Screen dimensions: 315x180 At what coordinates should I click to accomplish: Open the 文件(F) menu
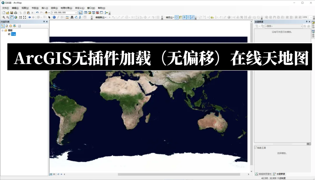(x=6, y=8)
